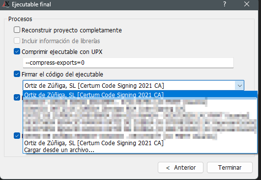Uncheck Comprimir ejecutable con UPX
261x180 pixels.
(17, 51)
